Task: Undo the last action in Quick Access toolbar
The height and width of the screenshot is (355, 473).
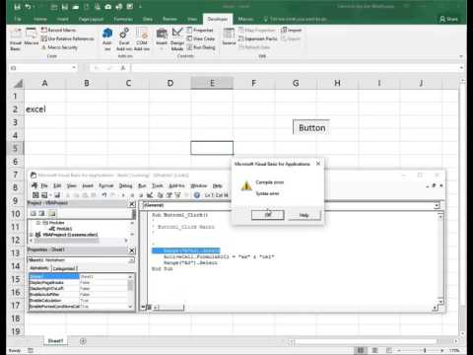Action: pyautogui.click(x=28, y=7)
